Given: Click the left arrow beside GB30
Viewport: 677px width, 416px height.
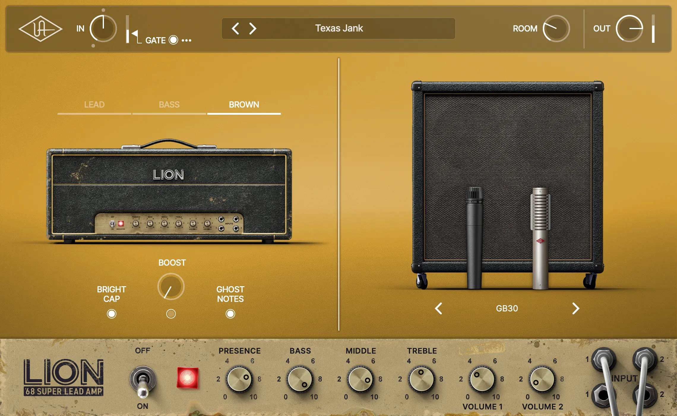Looking at the screenshot, I should [x=438, y=309].
